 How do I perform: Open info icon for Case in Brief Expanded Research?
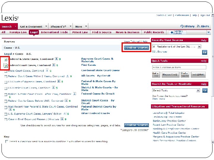click(x=62, y=119)
